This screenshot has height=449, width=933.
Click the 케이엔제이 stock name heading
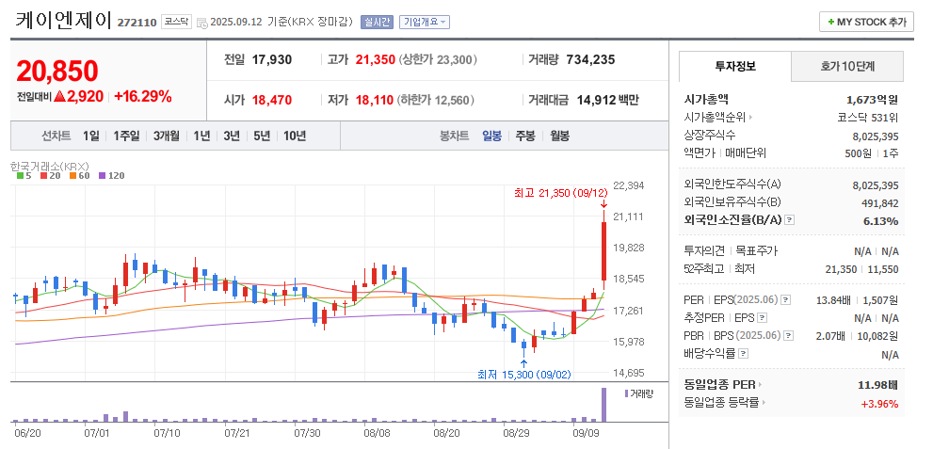(64, 22)
